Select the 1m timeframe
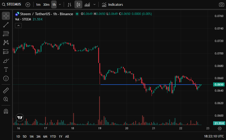The height and width of the screenshot is (140, 226). pos(38,5)
